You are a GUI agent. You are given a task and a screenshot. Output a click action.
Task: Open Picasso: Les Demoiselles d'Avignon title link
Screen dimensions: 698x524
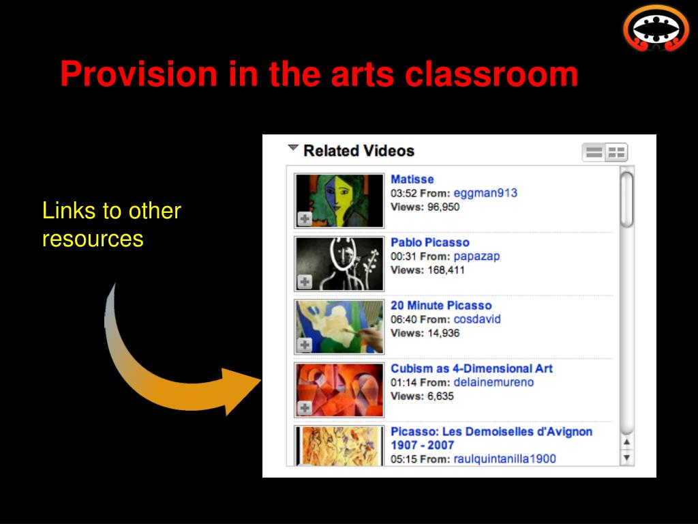pyautogui.click(x=491, y=438)
